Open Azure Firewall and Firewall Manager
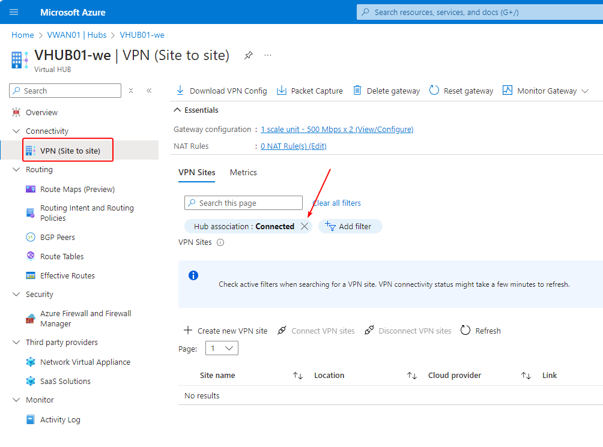The height and width of the screenshot is (447, 603). (86, 319)
